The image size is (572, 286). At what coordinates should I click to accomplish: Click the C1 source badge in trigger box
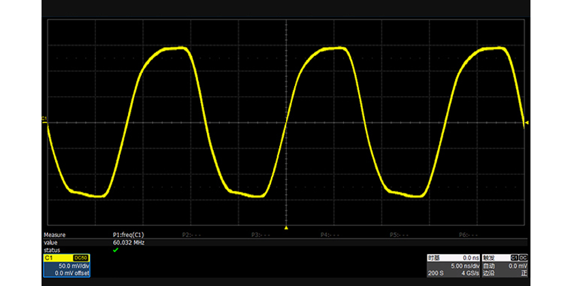click(x=514, y=258)
